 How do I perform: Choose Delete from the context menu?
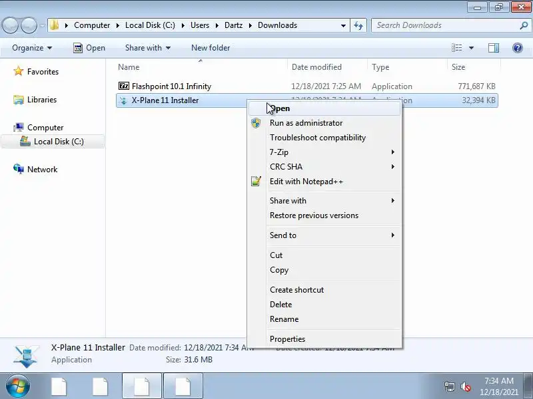click(325, 305)
